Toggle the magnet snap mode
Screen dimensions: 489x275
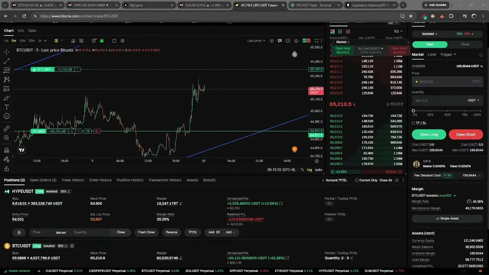[x=6, y=150]
